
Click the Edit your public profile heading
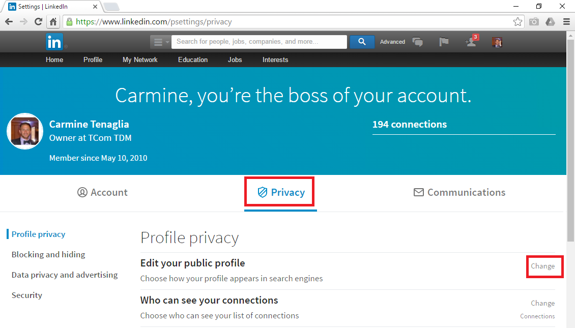[192, 263]
